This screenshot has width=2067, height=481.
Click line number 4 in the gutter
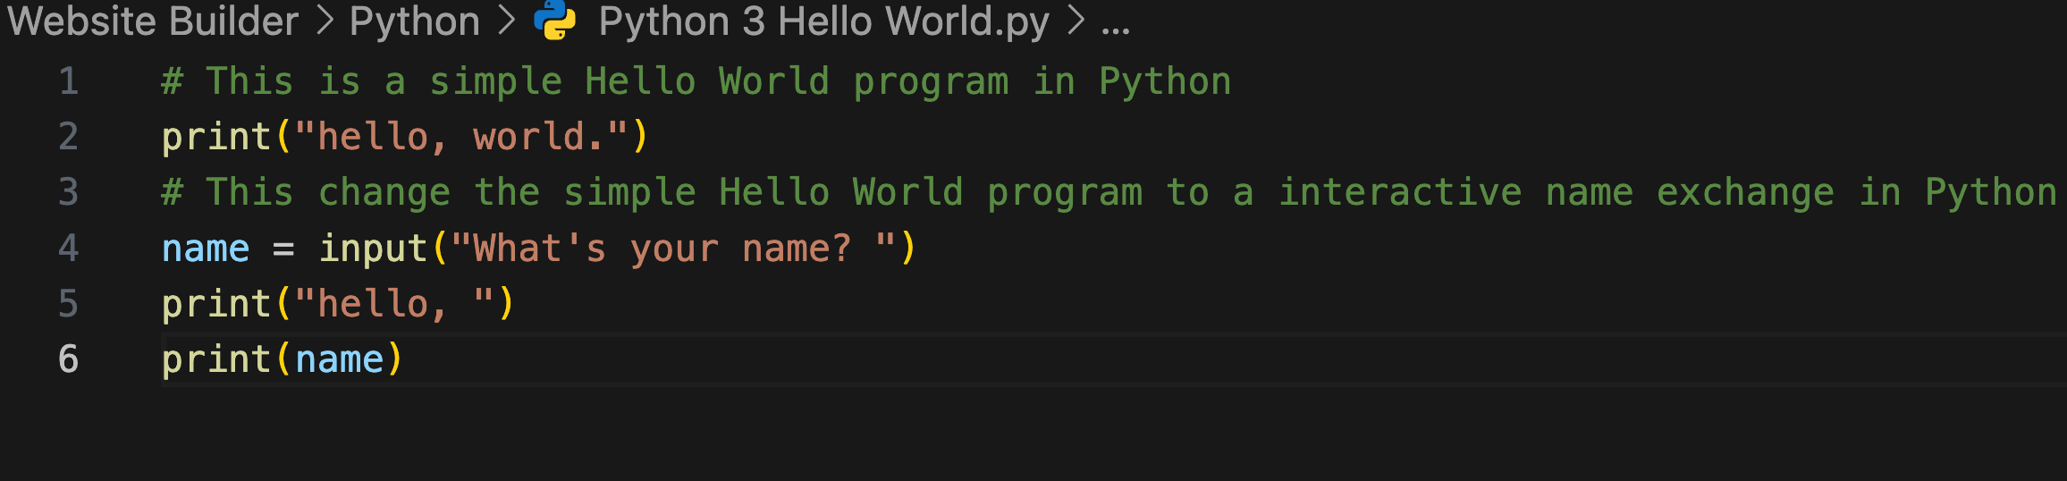[69, 248]
